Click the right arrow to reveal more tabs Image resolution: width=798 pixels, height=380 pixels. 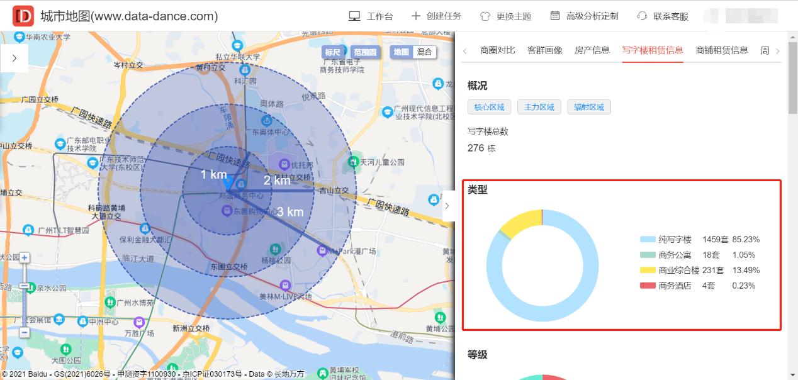point(777,51)
